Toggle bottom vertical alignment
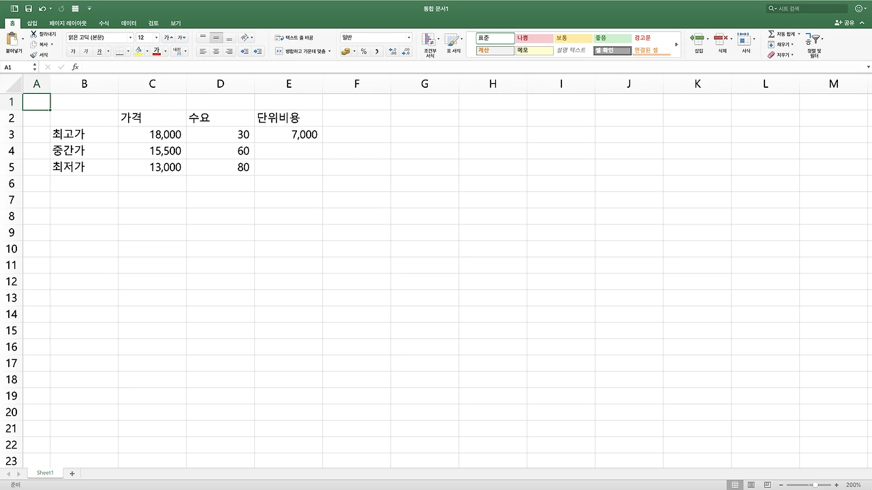The image size is (872, 490). pyautogui.click(x=229, y=37)
